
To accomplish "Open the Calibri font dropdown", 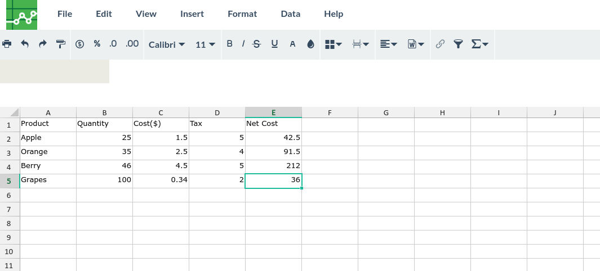I will (167, 44).
